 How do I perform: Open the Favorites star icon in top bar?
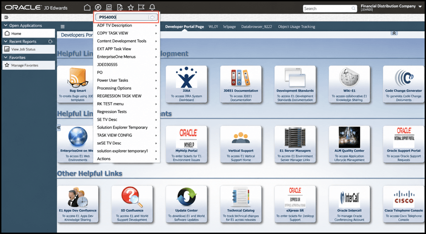(131, 7)
